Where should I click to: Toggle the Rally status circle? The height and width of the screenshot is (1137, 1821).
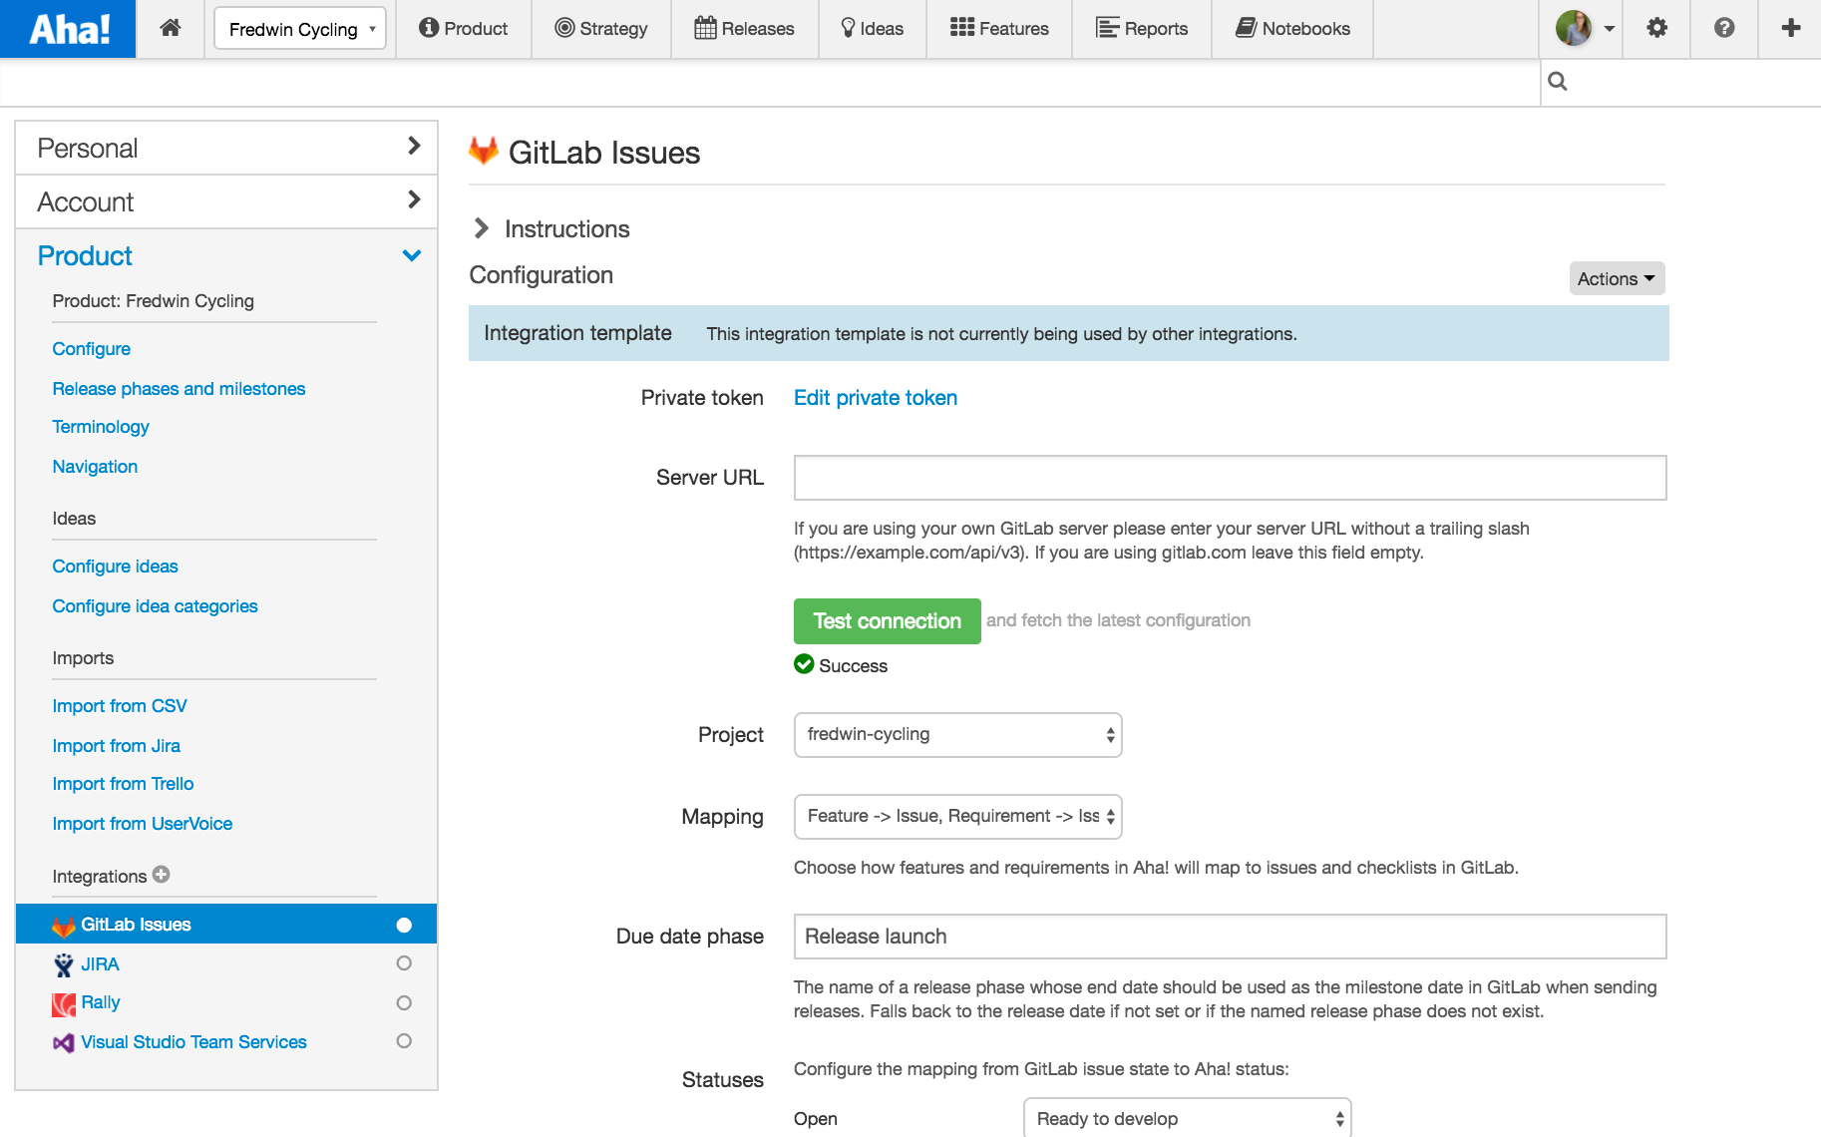click(404, 1002)
